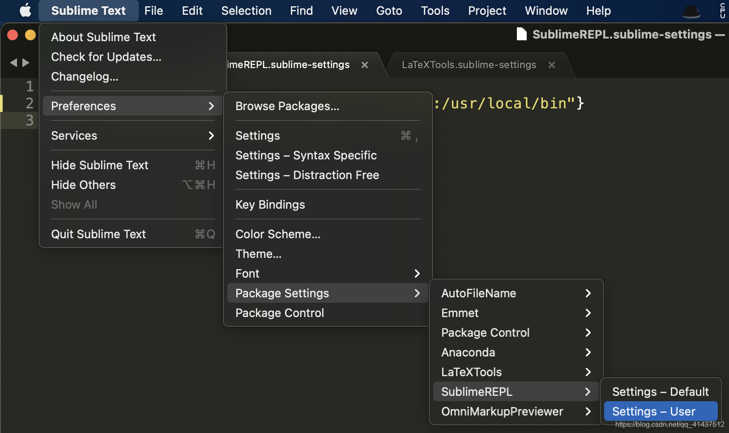
Task: Open the Apple menu
Action: [x=26, y=10]
